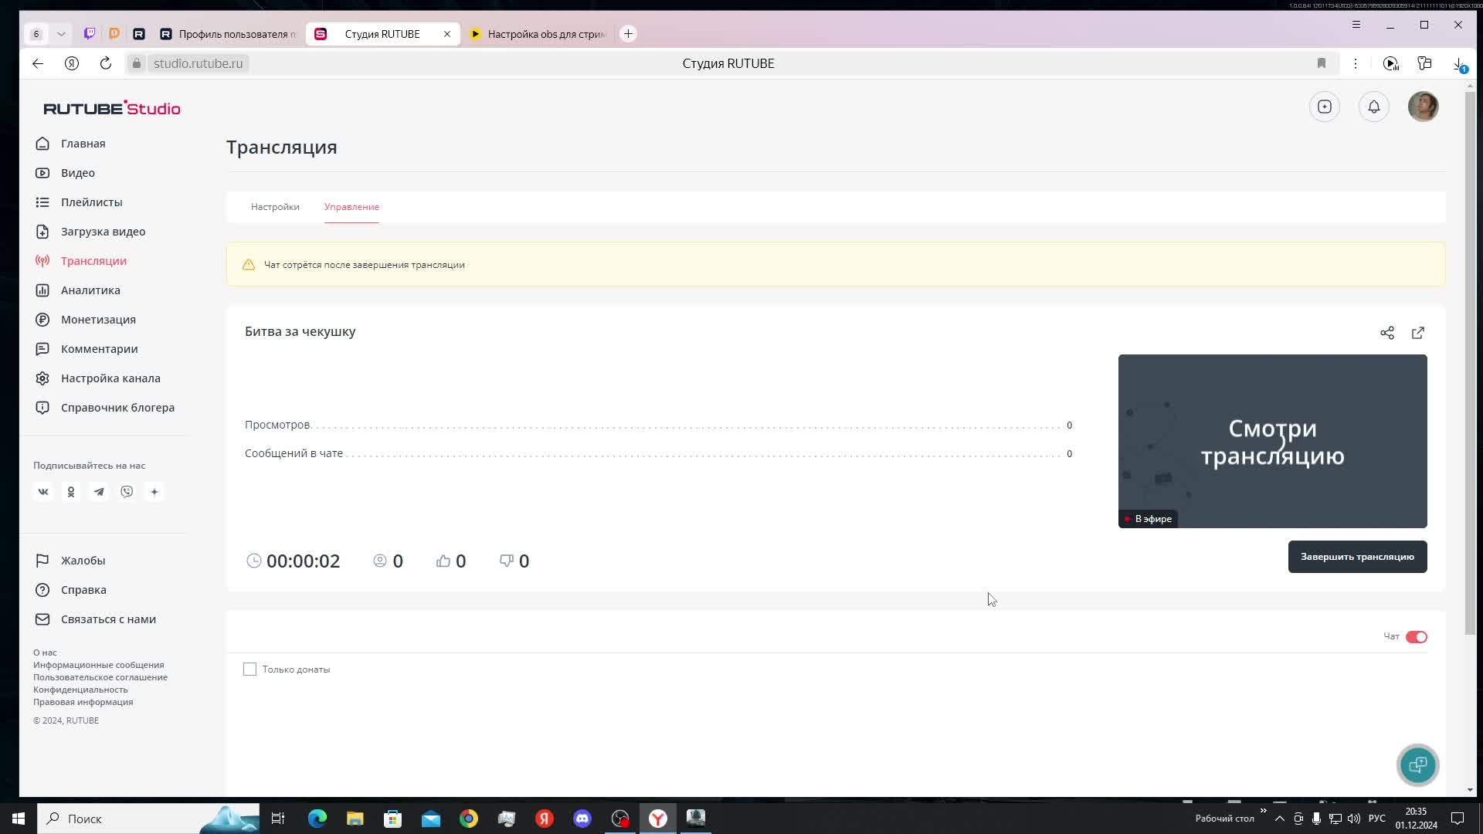The width and height of the screenshot is (1483, 834).
Task: Go to Плейлисты in sidebar
Action: pyautogui.click(x=91, y=202)
